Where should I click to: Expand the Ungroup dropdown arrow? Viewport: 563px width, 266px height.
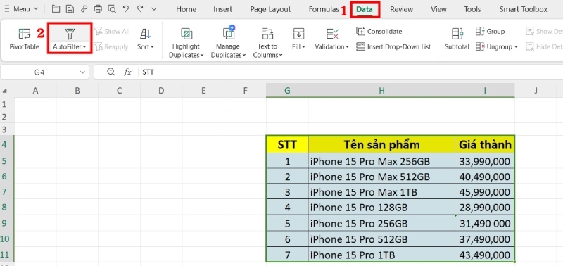tap(516, 47)
